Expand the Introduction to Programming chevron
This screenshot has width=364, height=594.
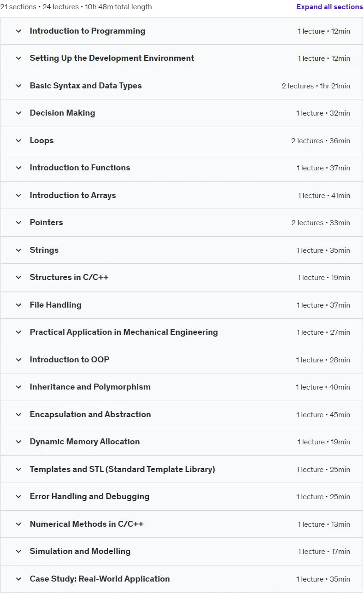18,31
